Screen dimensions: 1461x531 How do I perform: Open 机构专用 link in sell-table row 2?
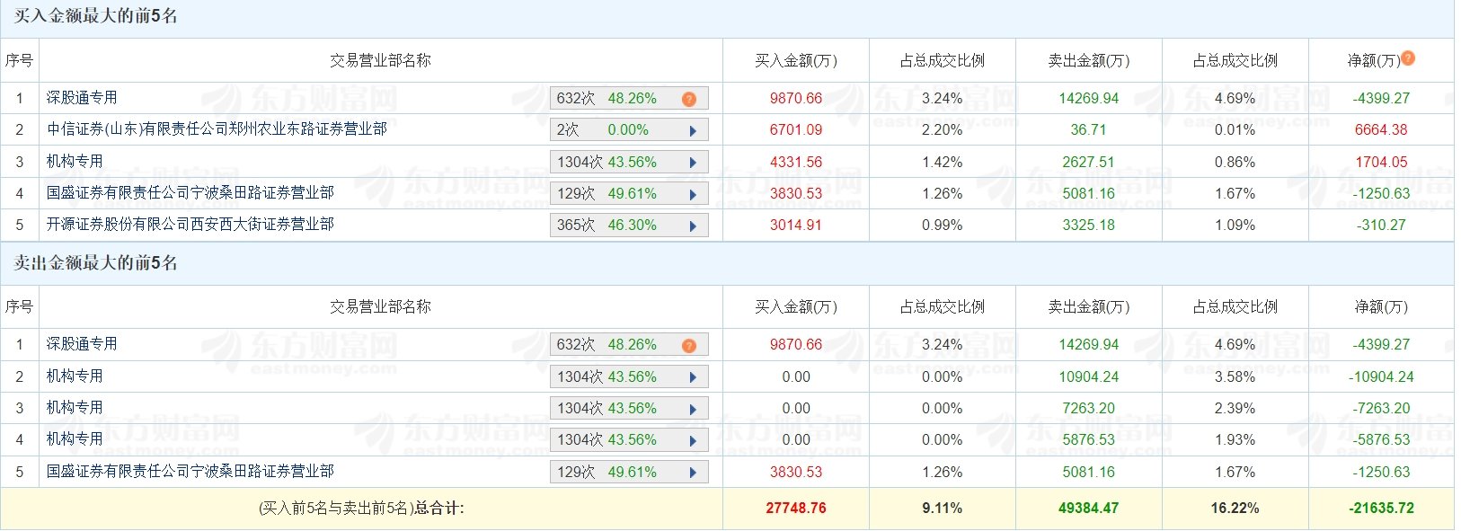(75, 376)
